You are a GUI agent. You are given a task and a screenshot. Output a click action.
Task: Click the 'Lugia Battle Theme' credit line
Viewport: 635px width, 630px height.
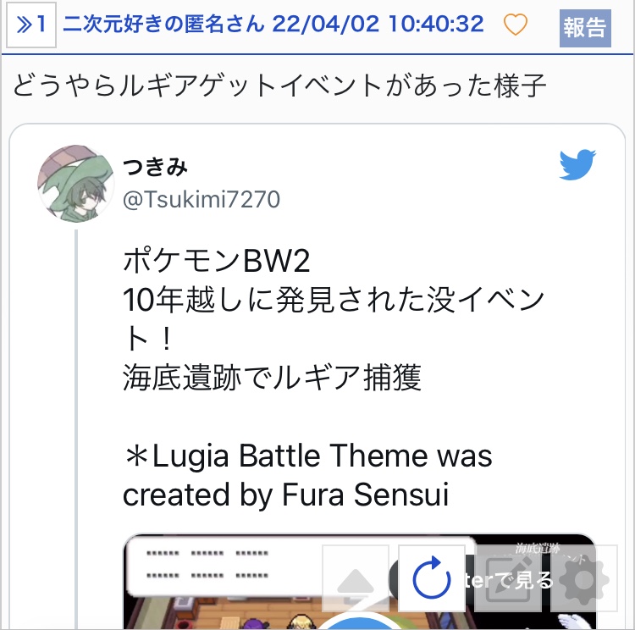[307, 475]
